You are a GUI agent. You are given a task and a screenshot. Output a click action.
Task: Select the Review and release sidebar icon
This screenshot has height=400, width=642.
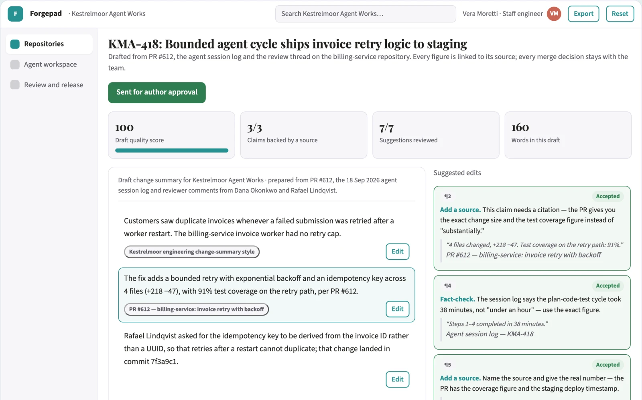click(15, 85)
